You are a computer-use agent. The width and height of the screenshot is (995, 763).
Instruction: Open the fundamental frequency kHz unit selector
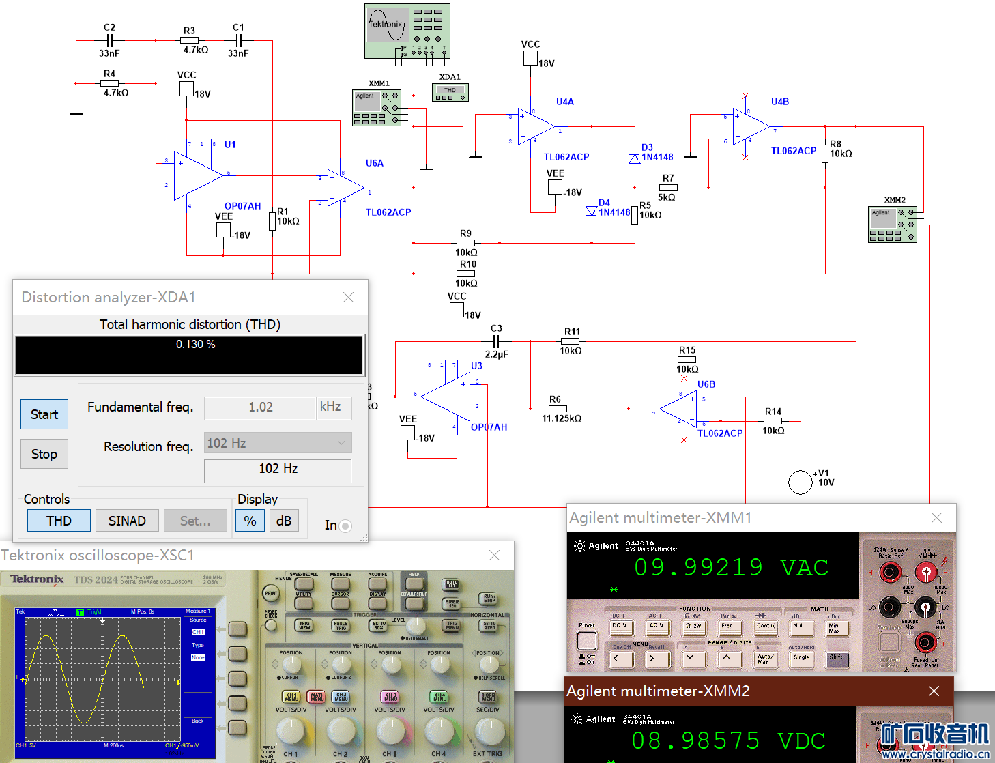tap(334, 407)
